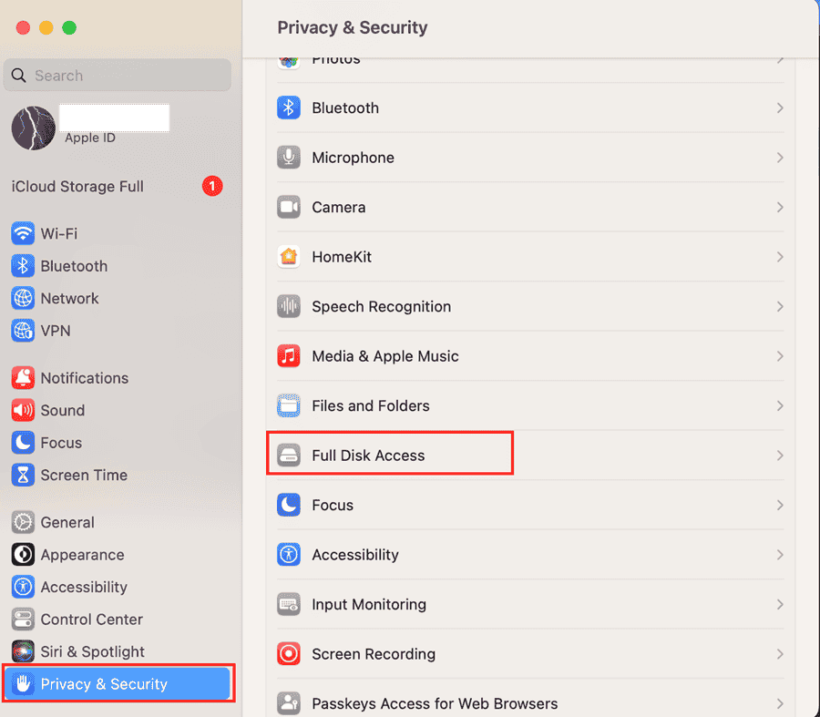
Task: Open Passkeys Access for Web Browsers
Action: pyautogui.click(x=434, y=703)
